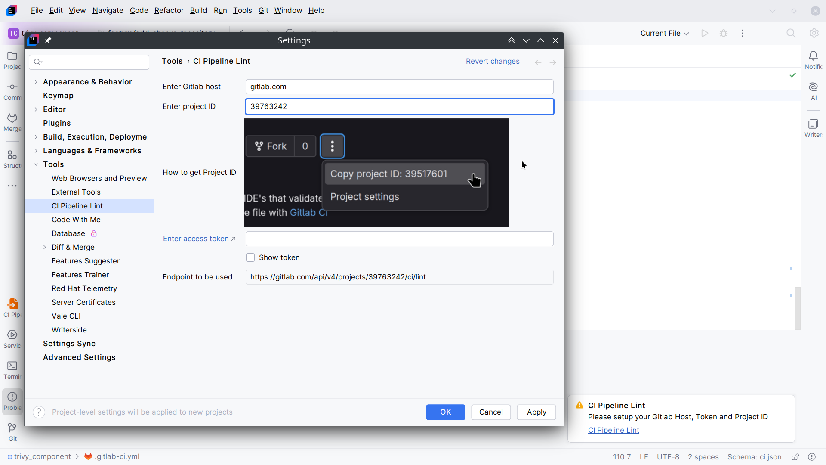Click the .gitlab-ci.yml breadcrumb
The image size is (826, 465).
coord(112,456)
